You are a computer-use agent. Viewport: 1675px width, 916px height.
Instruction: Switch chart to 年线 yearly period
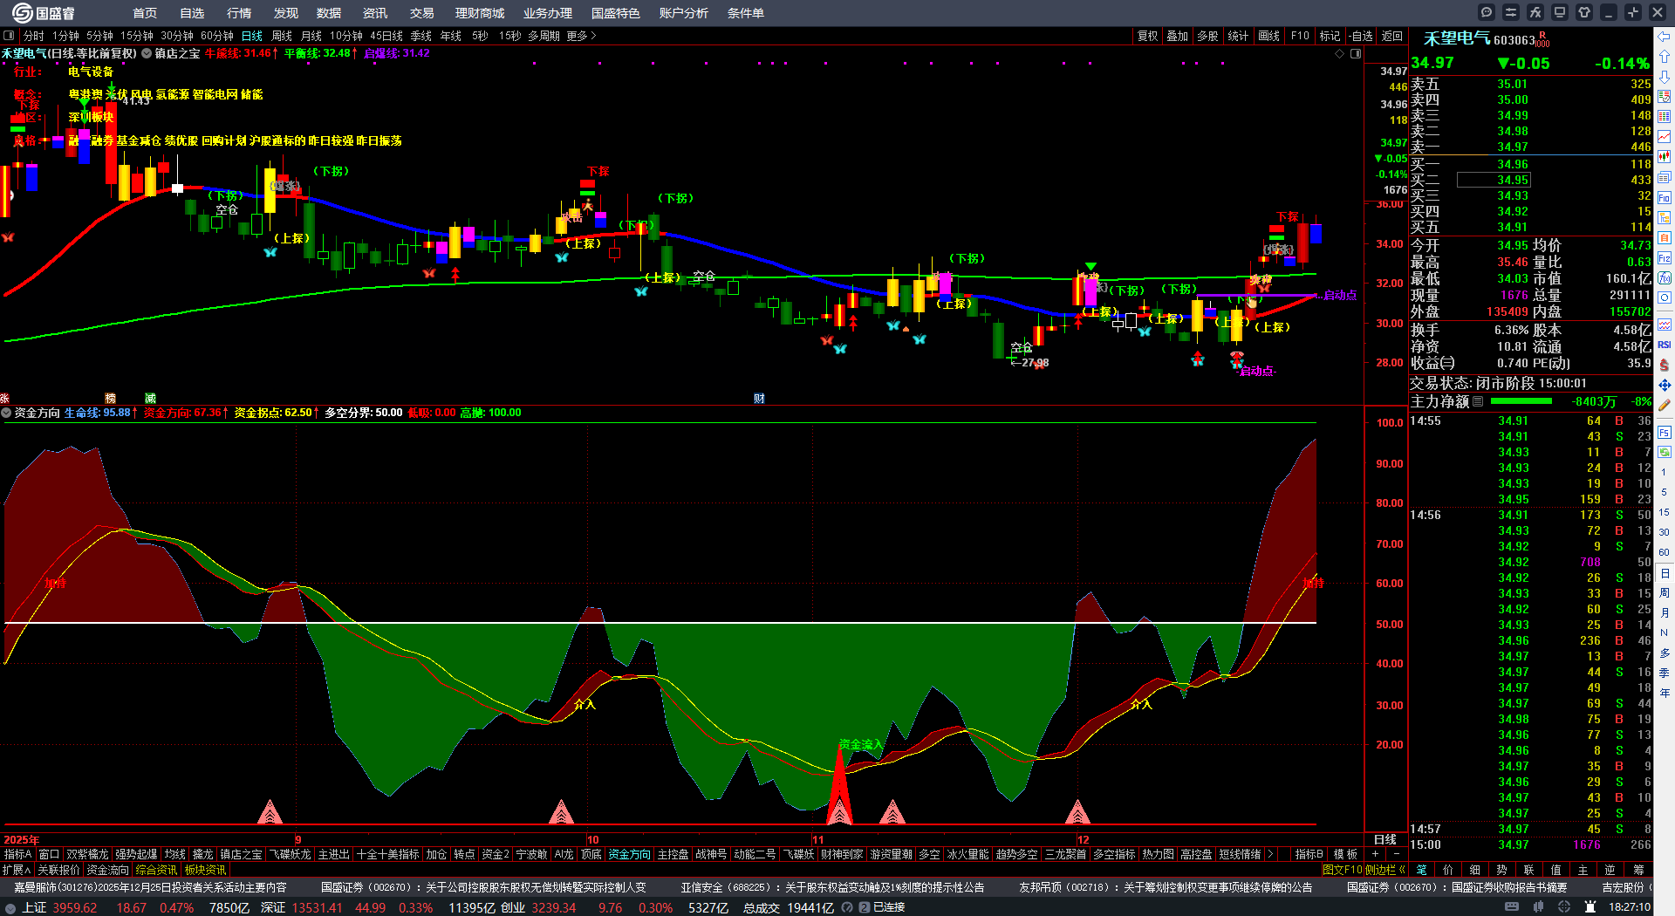[x=451, y=36]
